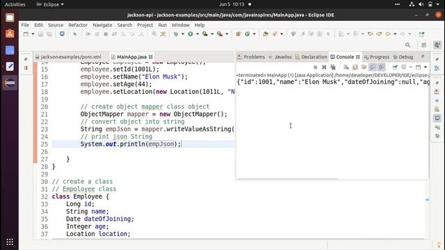445x250 pixels.
Task: Toggle Use Step Filters icon
Action: click(163, 34)
